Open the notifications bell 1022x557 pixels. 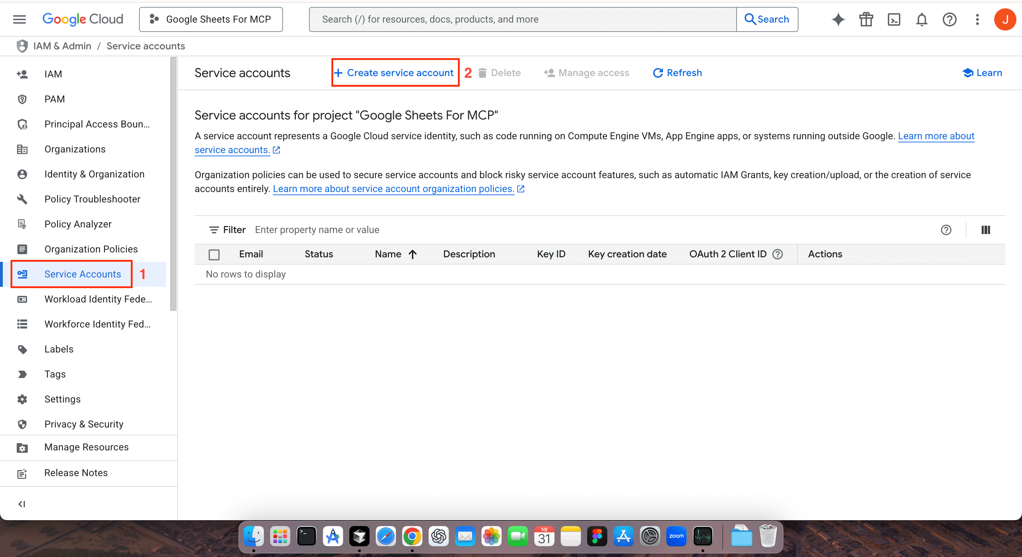click(922, 19)
